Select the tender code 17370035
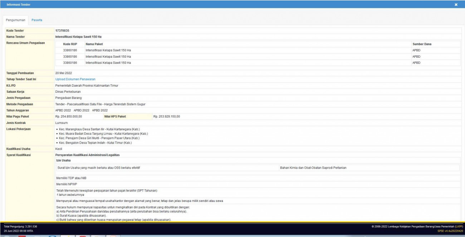 tap(62, 30)
